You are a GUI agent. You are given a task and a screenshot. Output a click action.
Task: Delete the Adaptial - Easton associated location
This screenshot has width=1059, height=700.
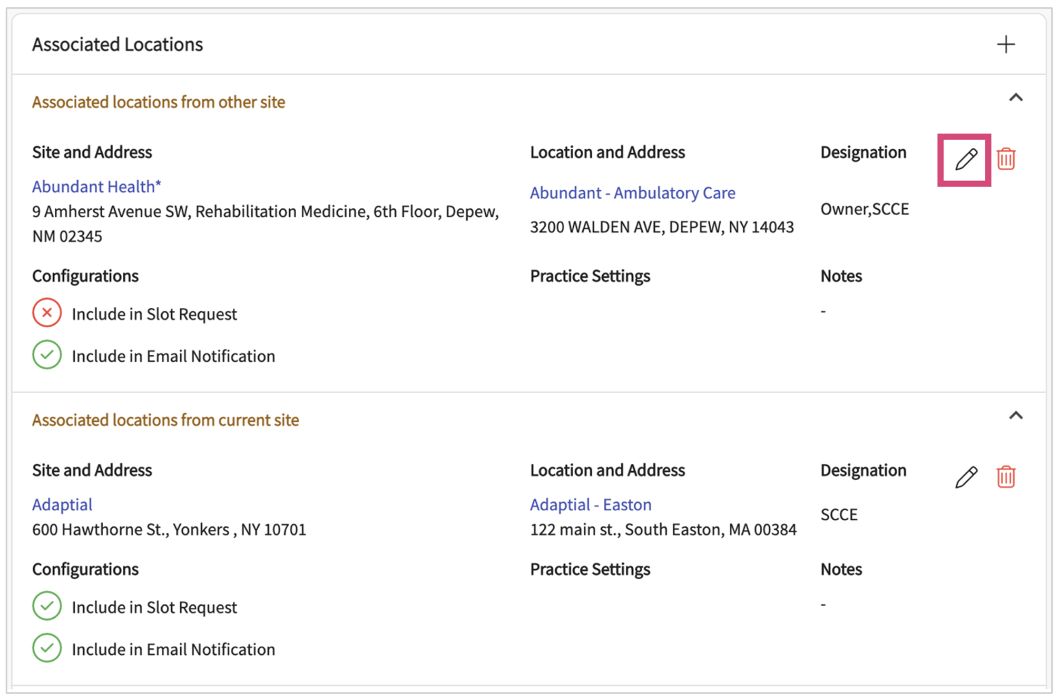pos(1006,477)
